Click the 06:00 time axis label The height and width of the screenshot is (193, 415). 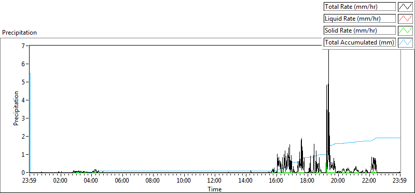click(122, 181)
